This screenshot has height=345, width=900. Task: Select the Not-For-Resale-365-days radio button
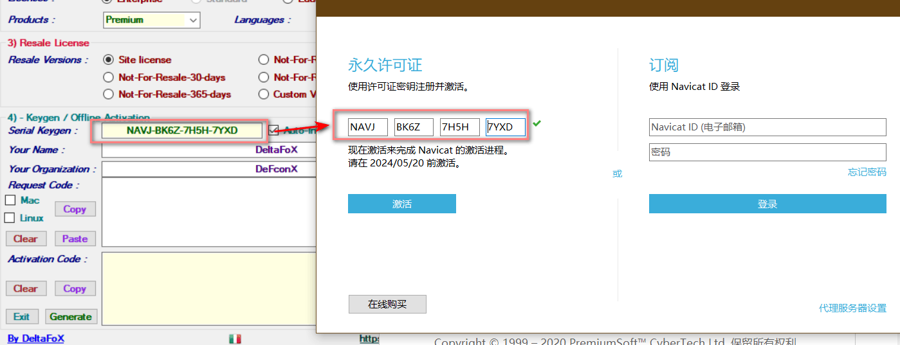point(109,94)
